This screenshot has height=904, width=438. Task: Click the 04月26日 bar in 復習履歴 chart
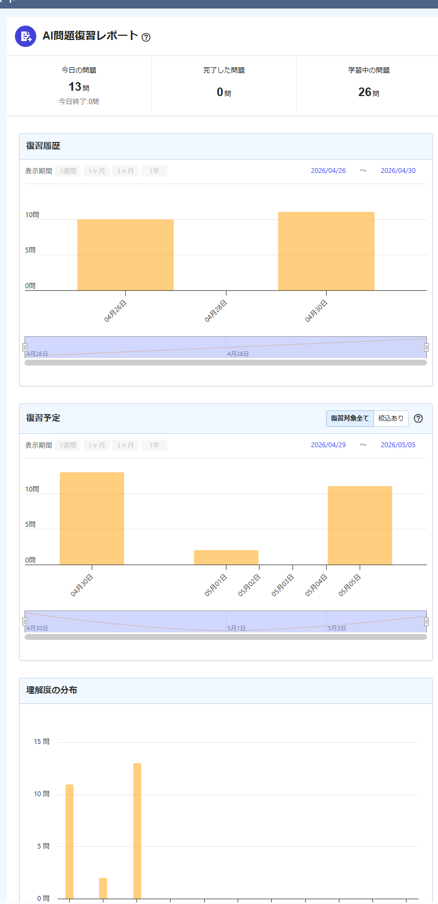click(125, 255)
